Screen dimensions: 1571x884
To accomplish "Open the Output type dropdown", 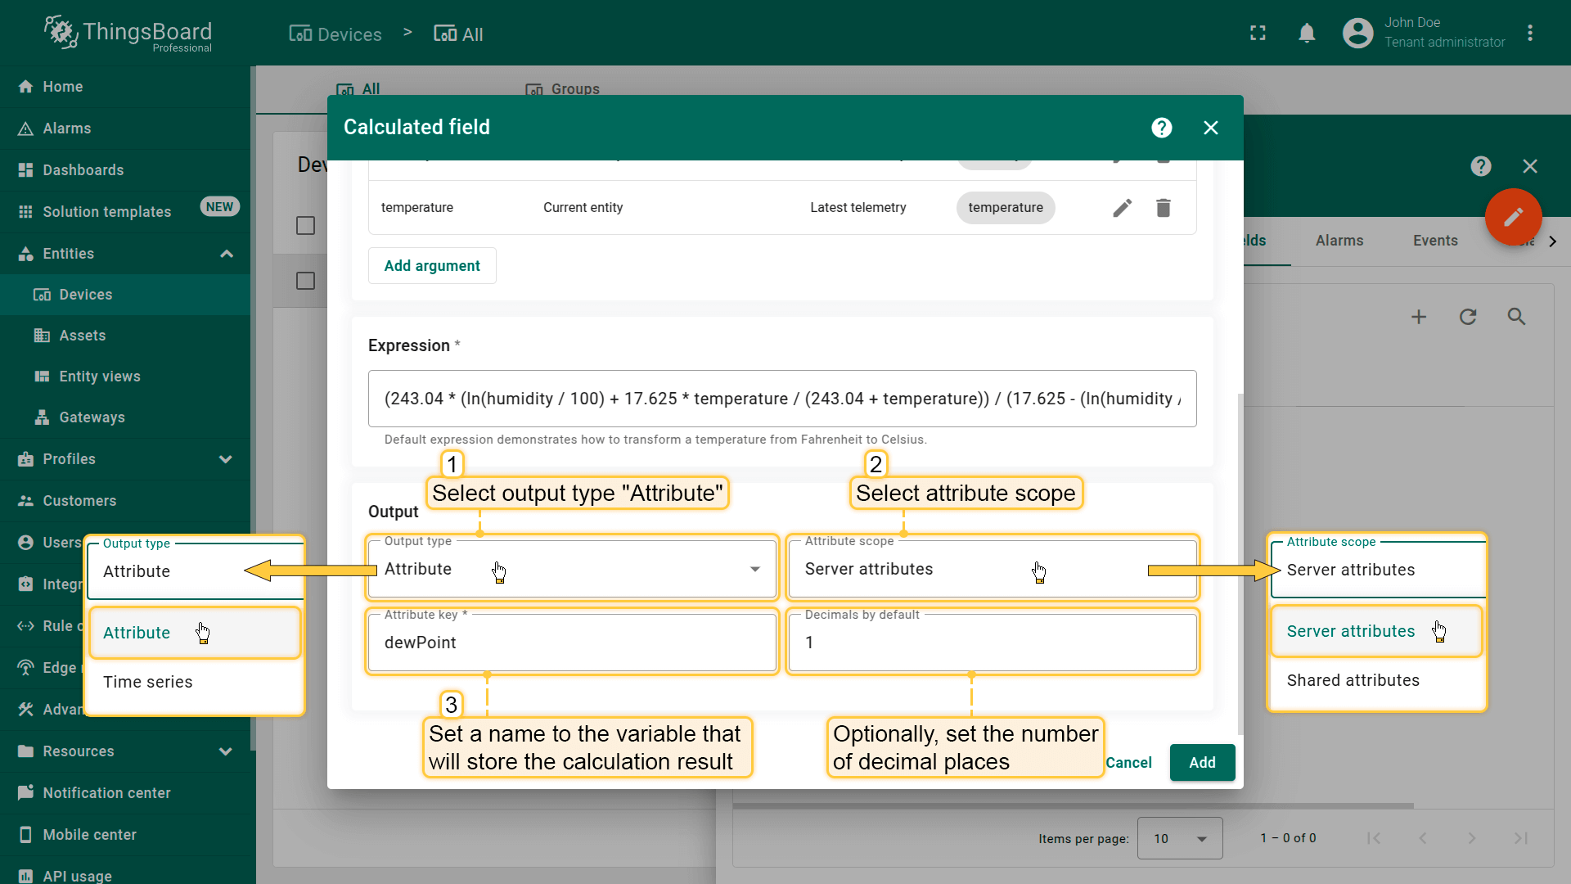I will click(x=573, y=569).
